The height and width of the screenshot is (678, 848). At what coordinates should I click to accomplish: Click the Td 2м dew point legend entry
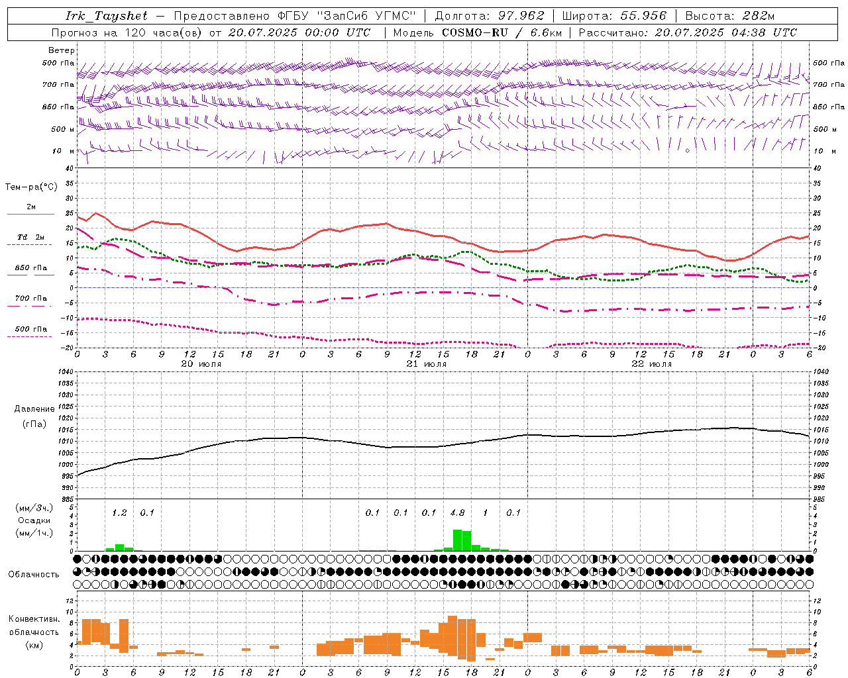pyautogui.click(x=31, y=237)
